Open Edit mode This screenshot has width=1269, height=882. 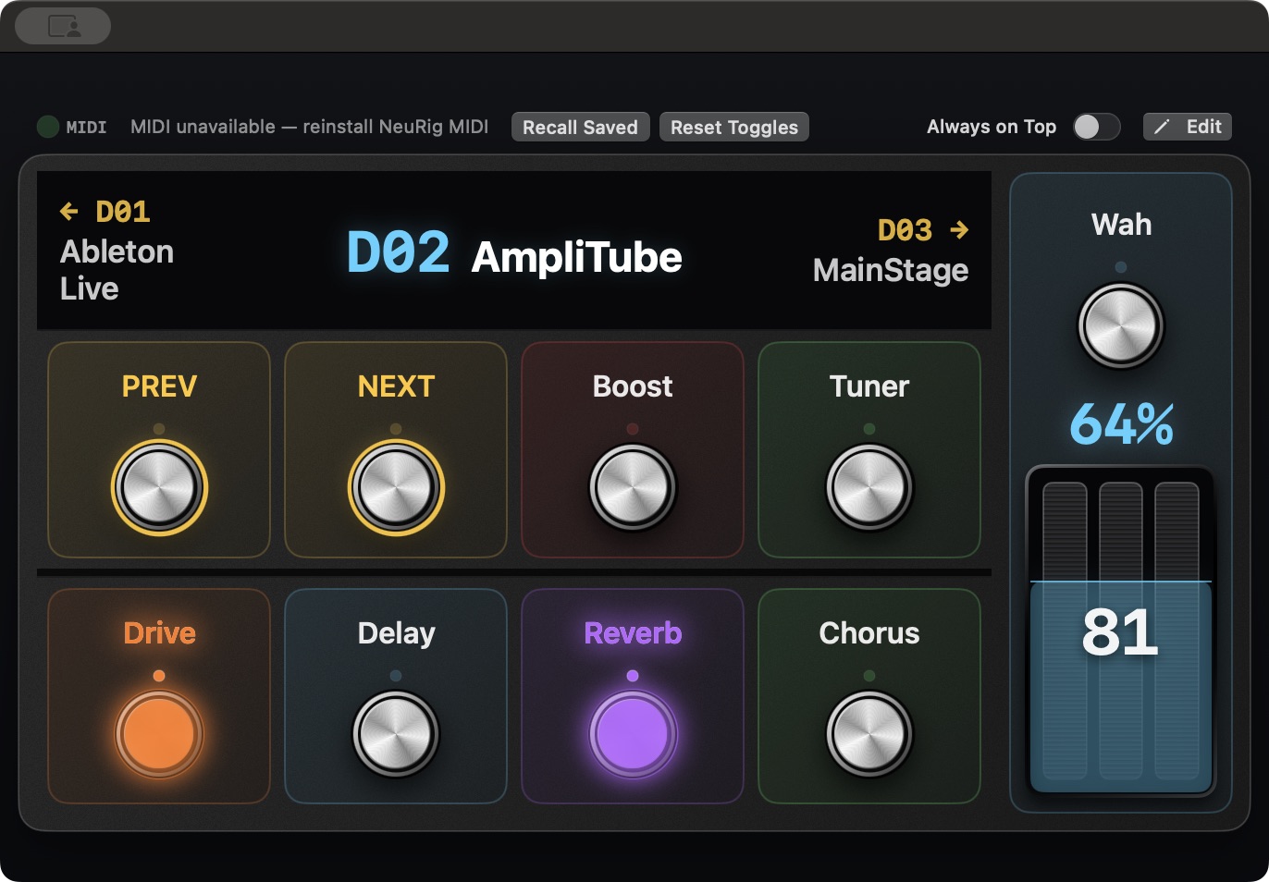(x=1188, y=127)
